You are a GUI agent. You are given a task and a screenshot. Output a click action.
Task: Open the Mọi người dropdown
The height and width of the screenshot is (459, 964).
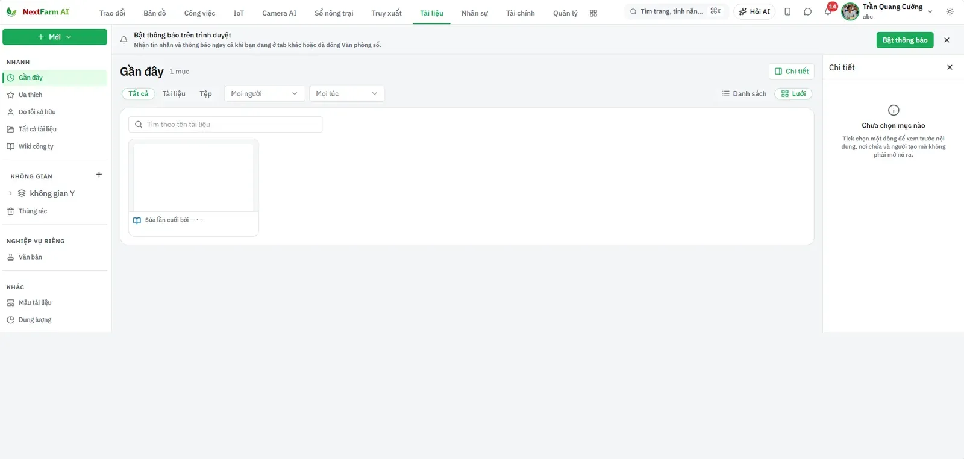(x=264, y=94)
